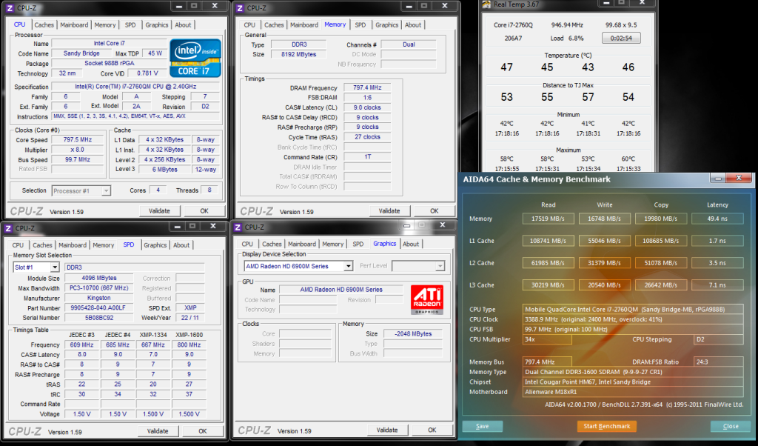Click the Real Temp Load 6.8% reading
Screen dimensions: 758x446
pyautogui.click(x=566, y=39)
